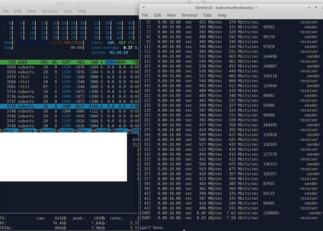Viewport: 323px width, 231px height.
Task: Select process 3734 xubuntu row in htop
Action: point(69,92)
